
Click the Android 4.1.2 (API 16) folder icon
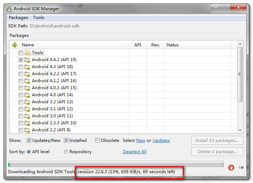[27, 81]
